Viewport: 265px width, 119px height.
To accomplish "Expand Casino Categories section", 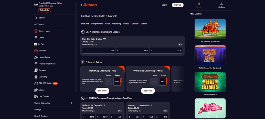I will [71, 103].
